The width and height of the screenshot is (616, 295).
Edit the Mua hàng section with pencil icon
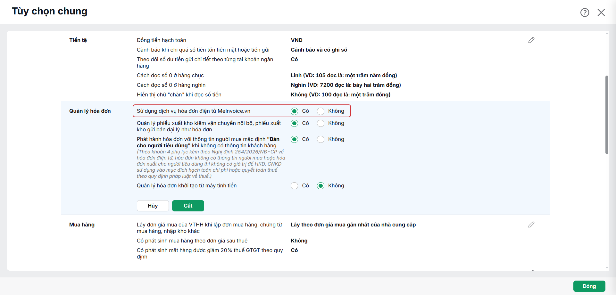tap(531, 225)
